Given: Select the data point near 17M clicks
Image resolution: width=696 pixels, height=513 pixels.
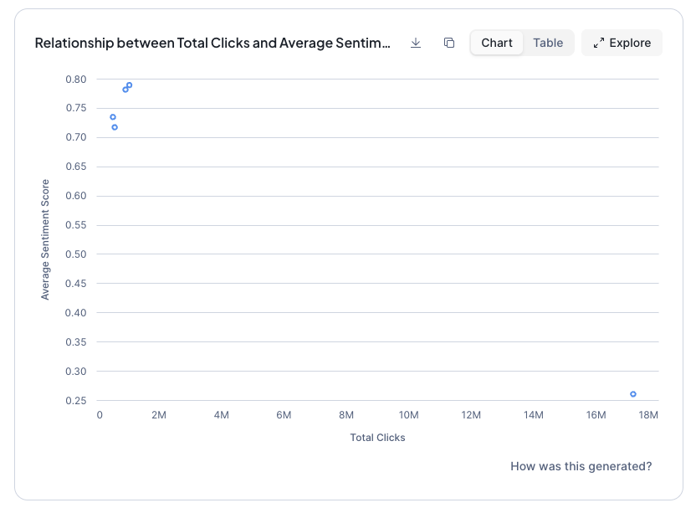Looking at the screenshot, I should click(x=633, y=394).
